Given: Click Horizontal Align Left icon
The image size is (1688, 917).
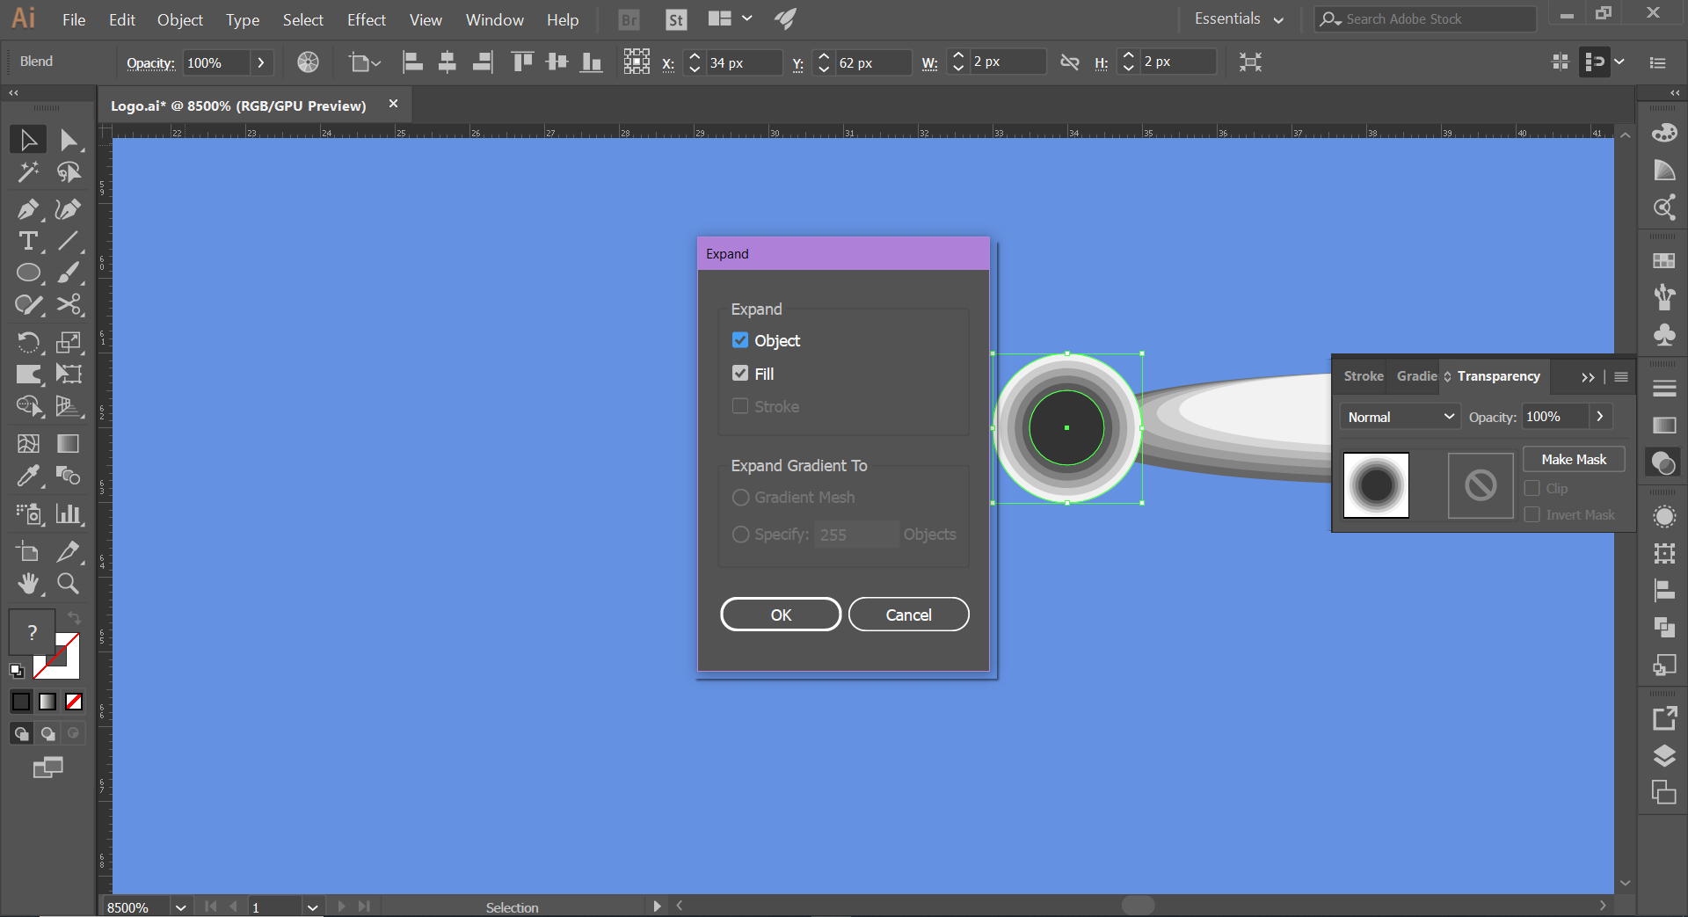Looking at the screenshot, I should coord(412,62).
